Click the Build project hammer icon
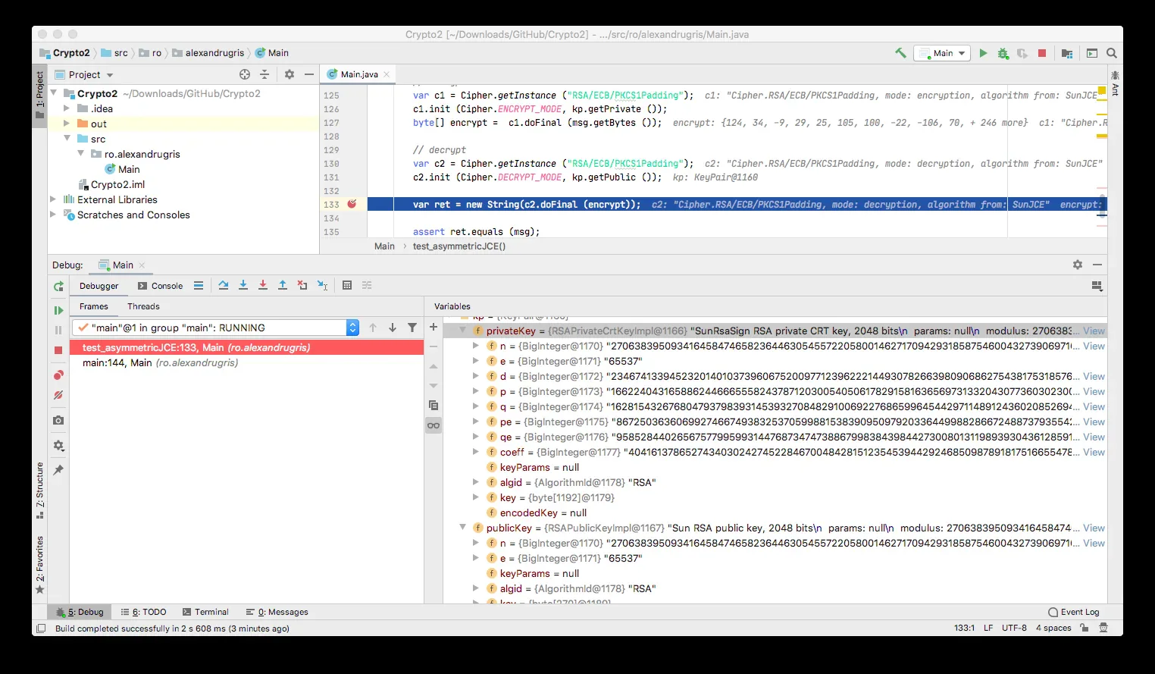Viewport: 1155px width, 674px height. [900, 53]
